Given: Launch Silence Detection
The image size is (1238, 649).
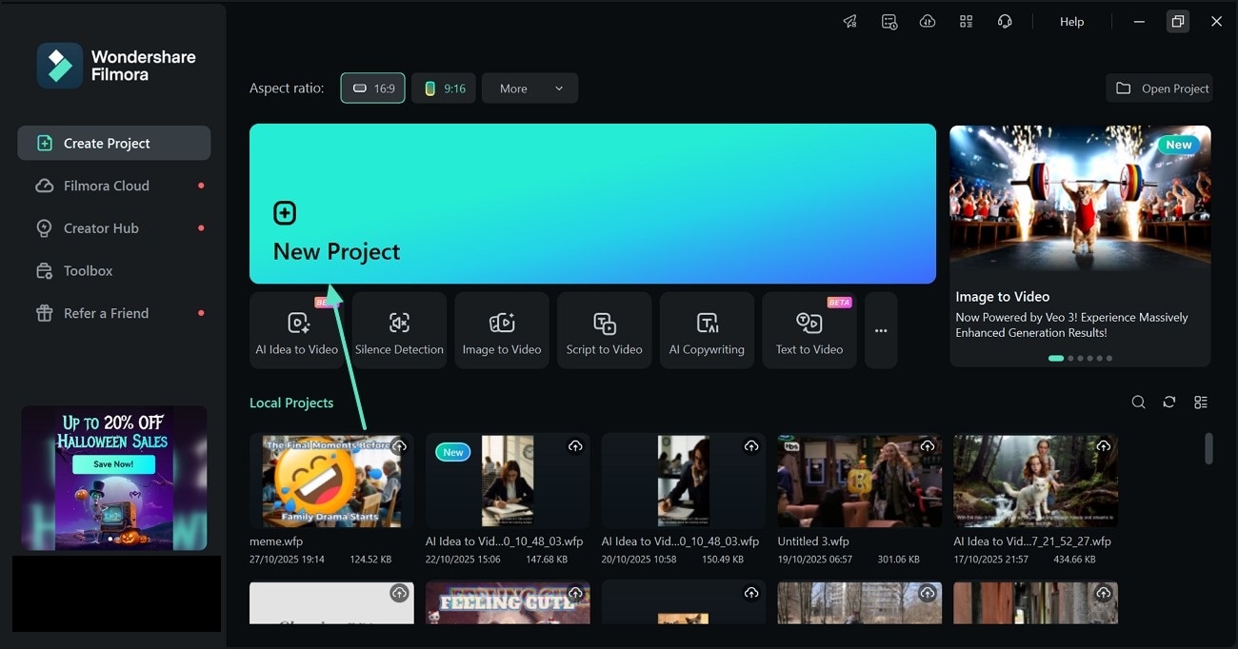Looking at the screenshot, I should coord(399,329).
